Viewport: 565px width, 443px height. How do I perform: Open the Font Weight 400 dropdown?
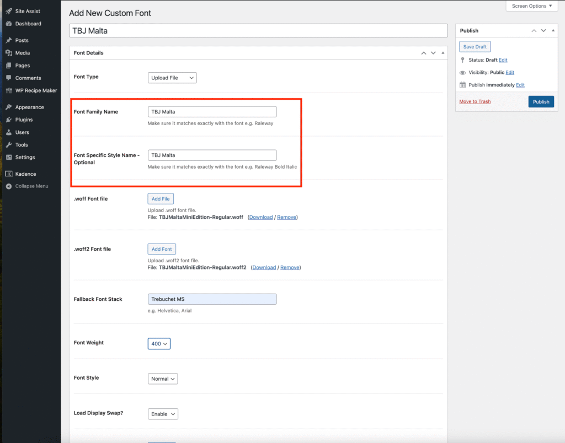point(159,344)
